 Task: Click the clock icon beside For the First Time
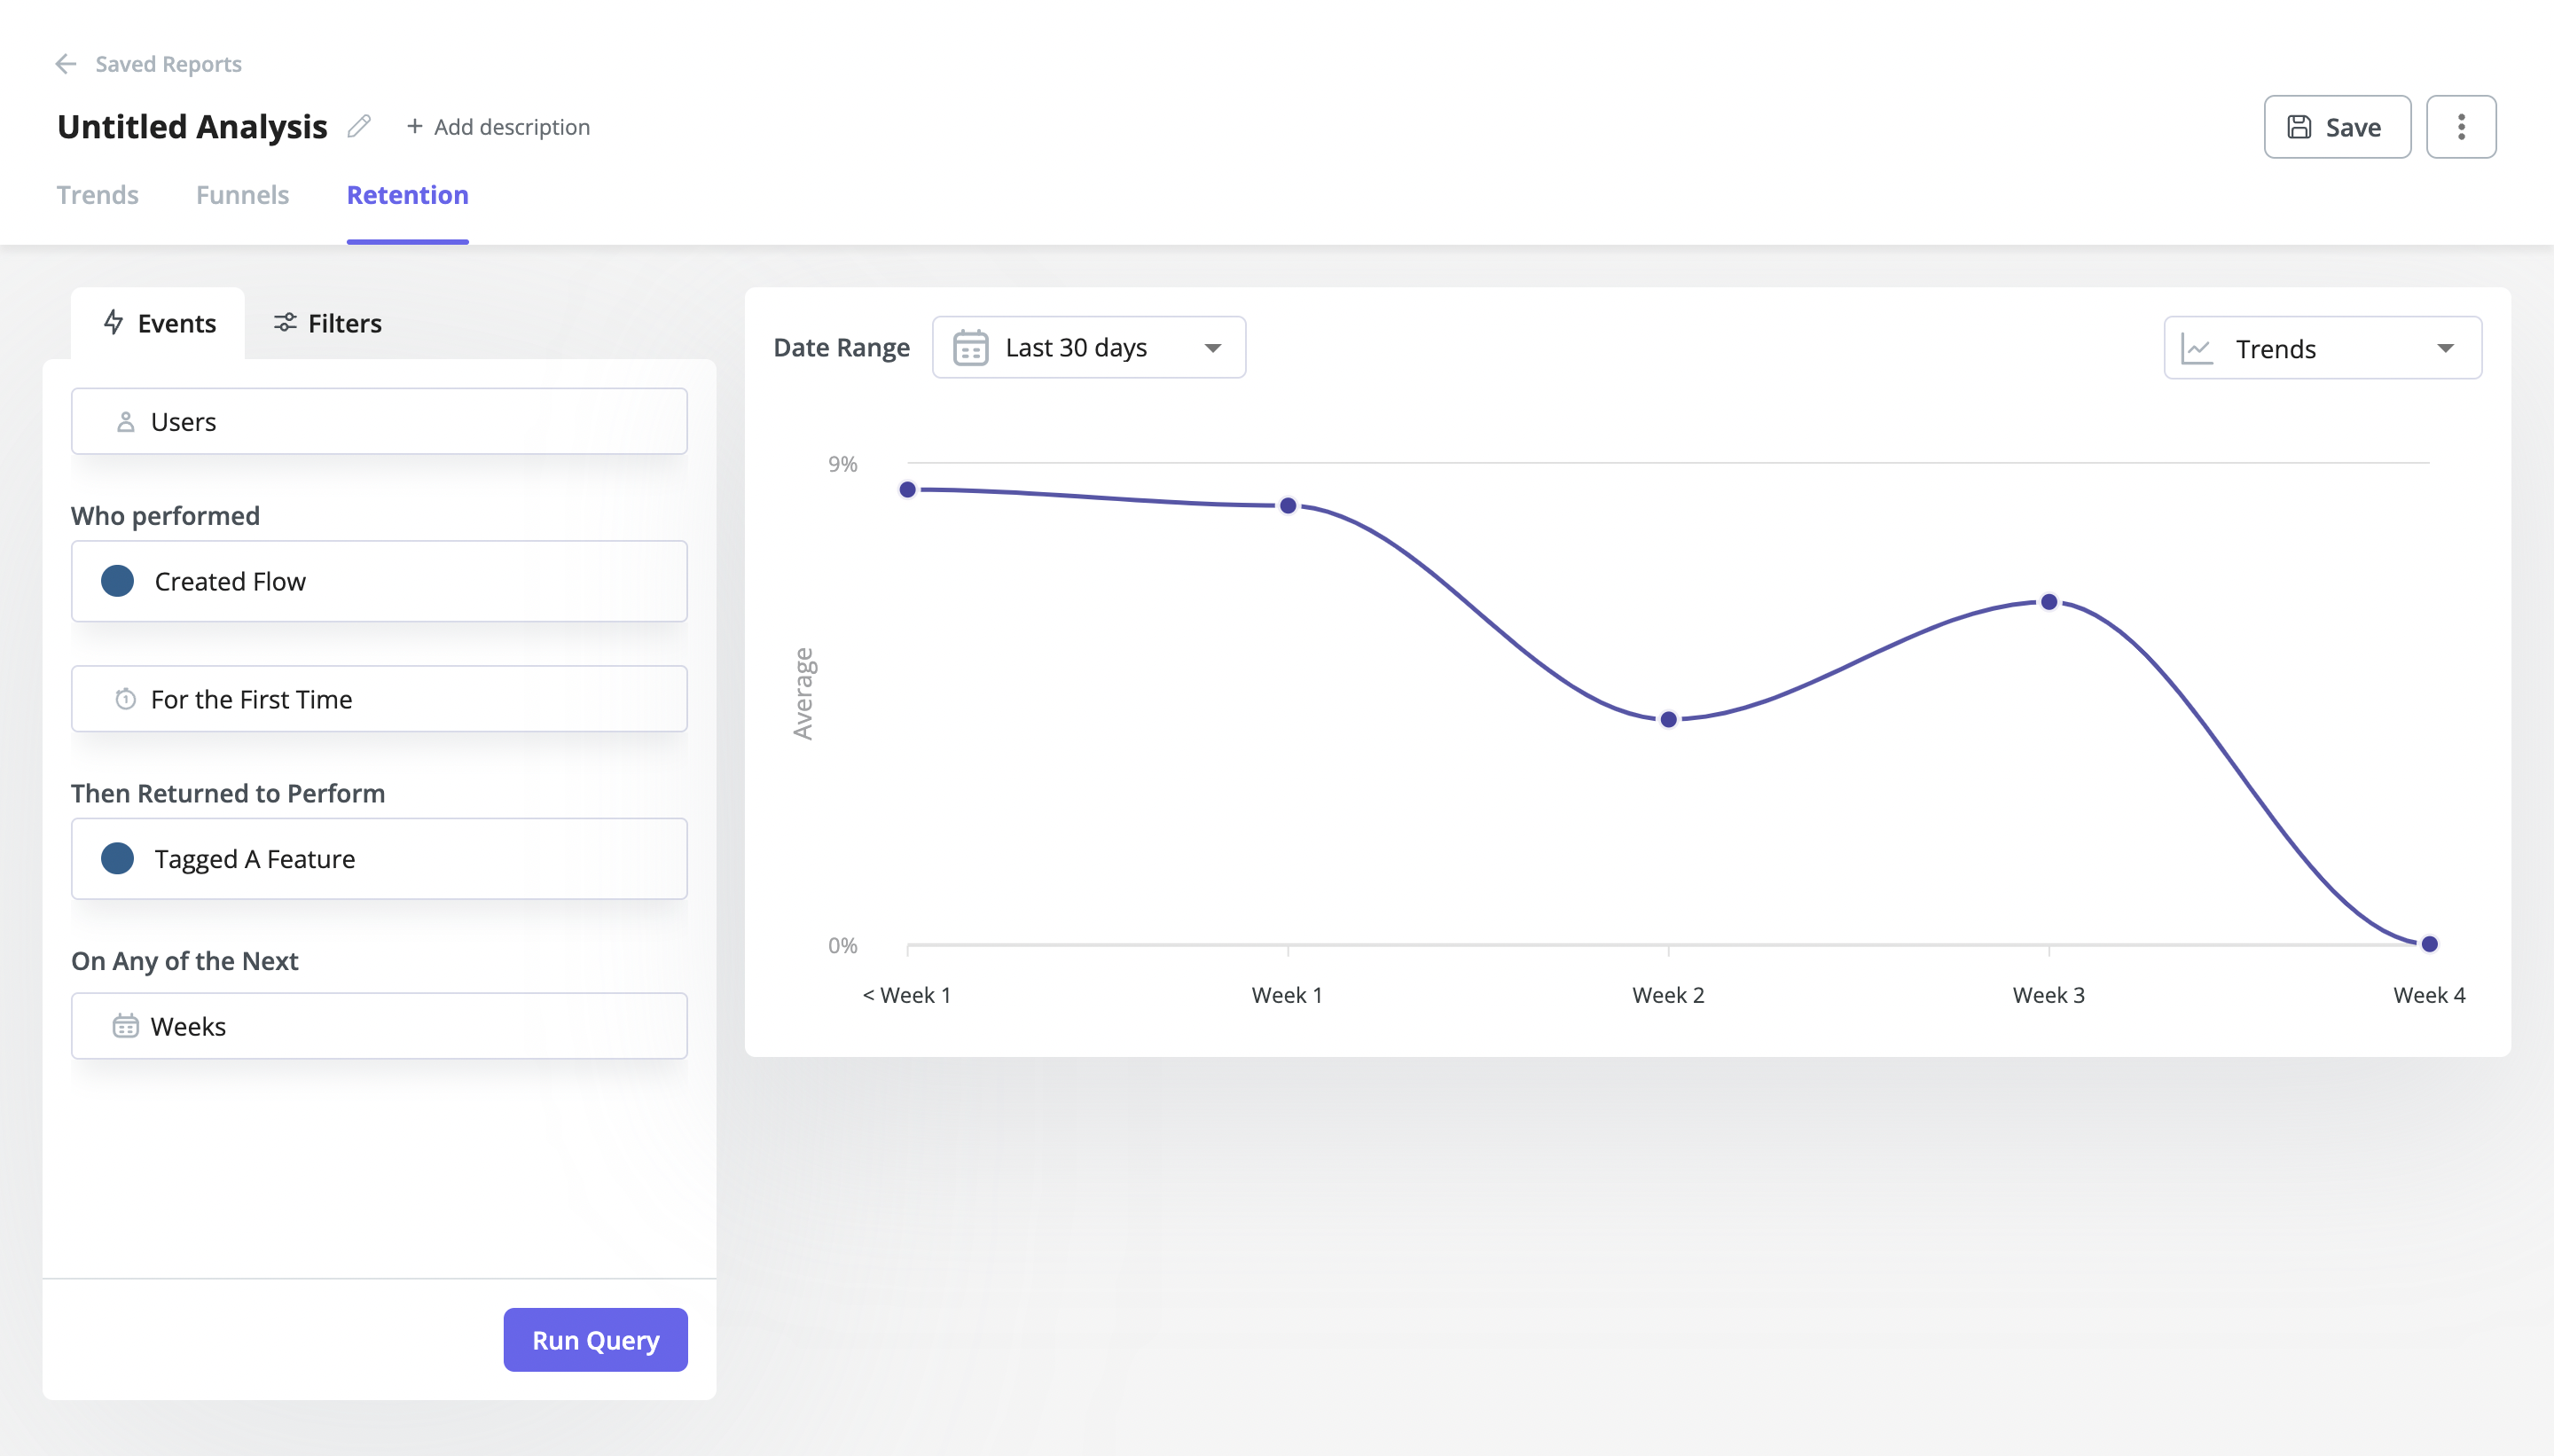click(x=124, y=699)
